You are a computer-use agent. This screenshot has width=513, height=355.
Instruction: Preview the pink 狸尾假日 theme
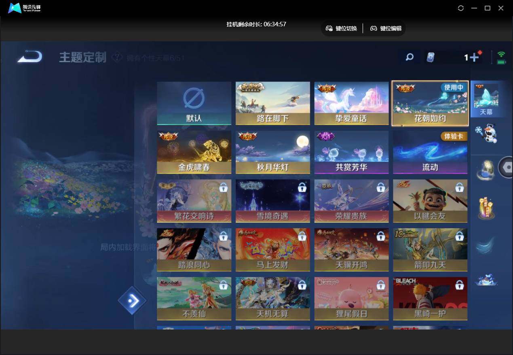click(x=351, y=299)
